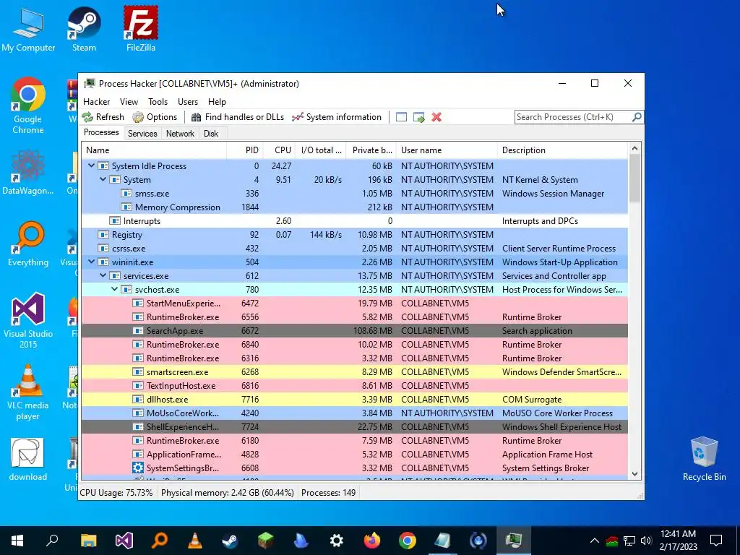Image resolution: width=740 pixels, height=555 pixels.
Task: Collapse the System process node
Action: (x=103, y=179)
